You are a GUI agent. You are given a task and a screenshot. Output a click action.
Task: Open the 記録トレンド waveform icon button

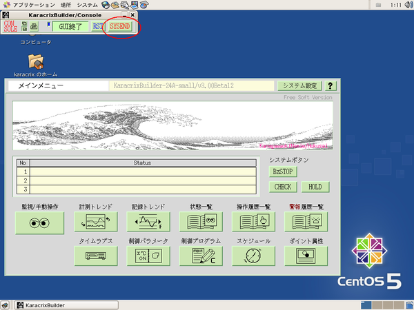[x=148, y=222]
